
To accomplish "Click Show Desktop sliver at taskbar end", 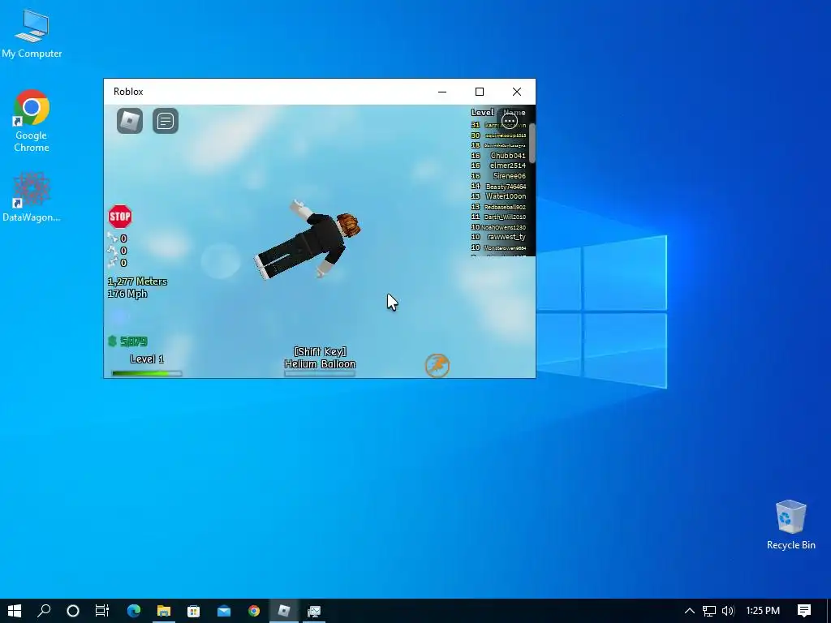I will 829,611.
